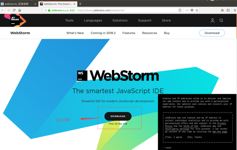
Task: Decline cookies with [N]o, thanks
Action: coord(195,137)
